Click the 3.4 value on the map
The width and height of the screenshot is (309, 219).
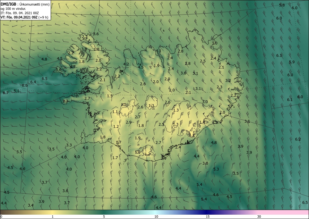(x=31, y=205)
